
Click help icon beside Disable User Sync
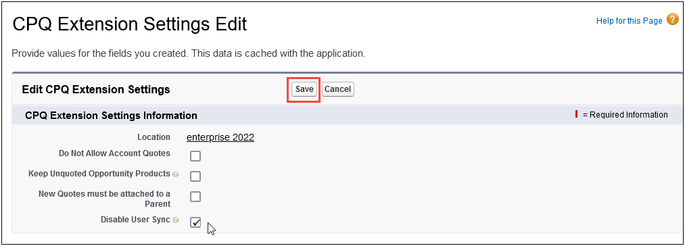coord(175,221)
